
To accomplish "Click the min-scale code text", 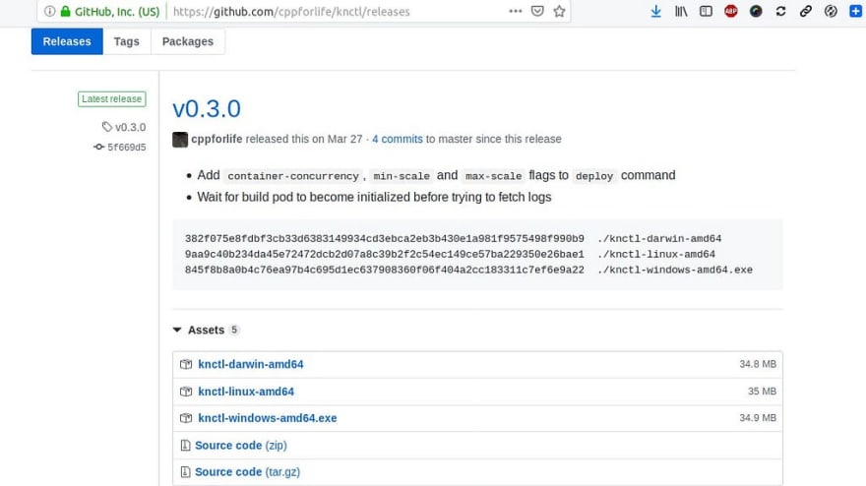I will 402,176.
